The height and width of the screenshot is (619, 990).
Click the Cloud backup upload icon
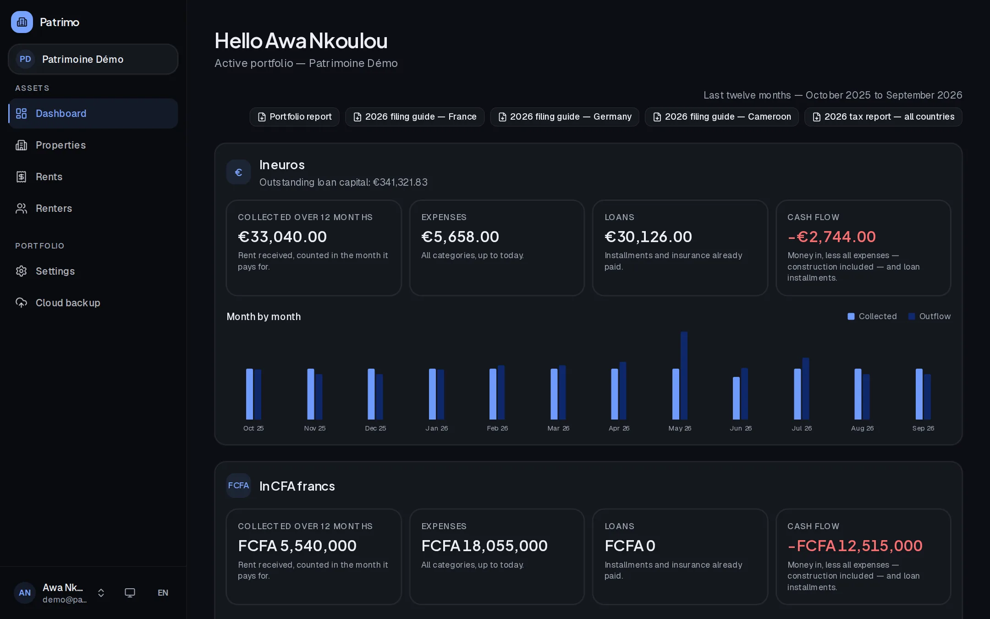click(22, 303)
